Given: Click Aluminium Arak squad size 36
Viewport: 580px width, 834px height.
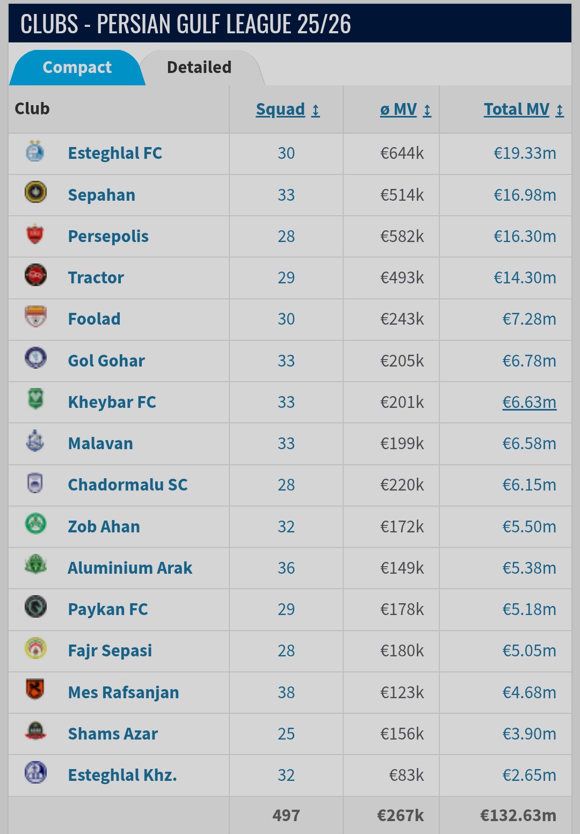Looking at the screenshot, I should (x=286, y=568).
